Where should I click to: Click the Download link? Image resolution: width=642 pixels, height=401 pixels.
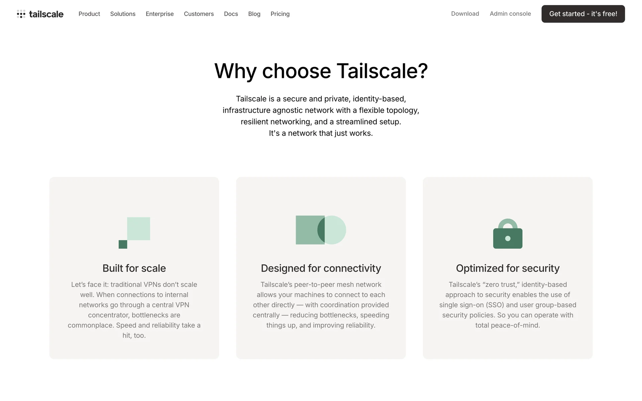pyautogui.click(x=465, y=14)
